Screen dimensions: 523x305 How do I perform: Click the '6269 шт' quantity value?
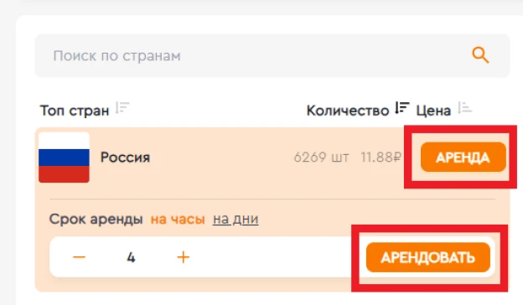pos(321,157)
